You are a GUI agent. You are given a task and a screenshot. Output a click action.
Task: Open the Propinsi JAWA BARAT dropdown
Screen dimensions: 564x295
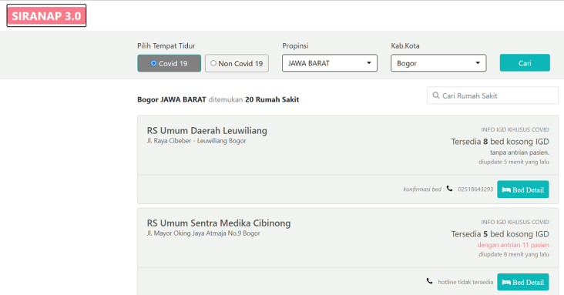coord(330,63)
